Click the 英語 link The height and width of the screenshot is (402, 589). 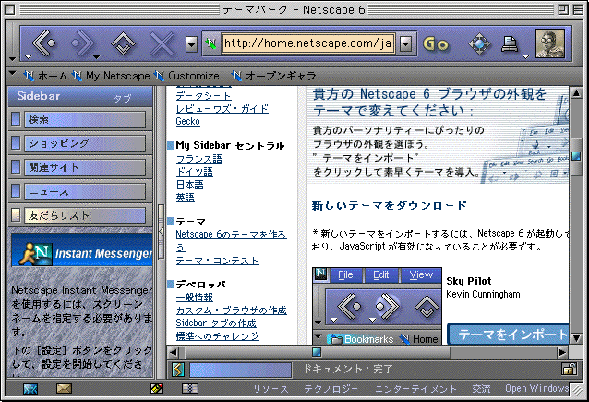186,197
